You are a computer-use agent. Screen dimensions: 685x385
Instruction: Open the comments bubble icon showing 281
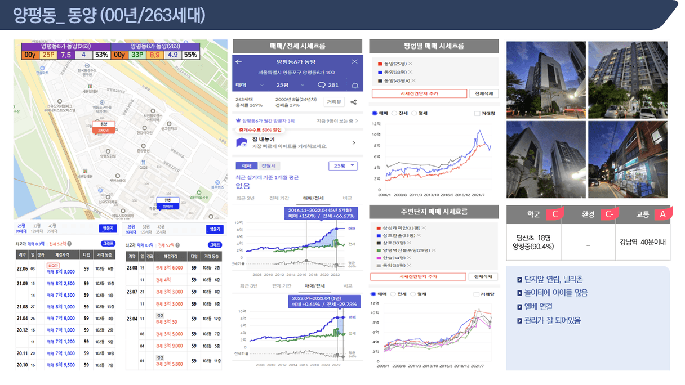[x=322, y=85]
